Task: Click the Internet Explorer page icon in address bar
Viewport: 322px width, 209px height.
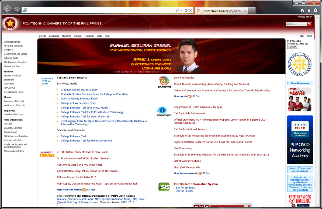Action: [x=25, y=10]
